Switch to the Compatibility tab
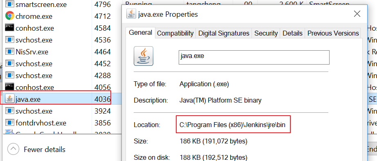This screenshot has height=161, width=377. point(175,33)
